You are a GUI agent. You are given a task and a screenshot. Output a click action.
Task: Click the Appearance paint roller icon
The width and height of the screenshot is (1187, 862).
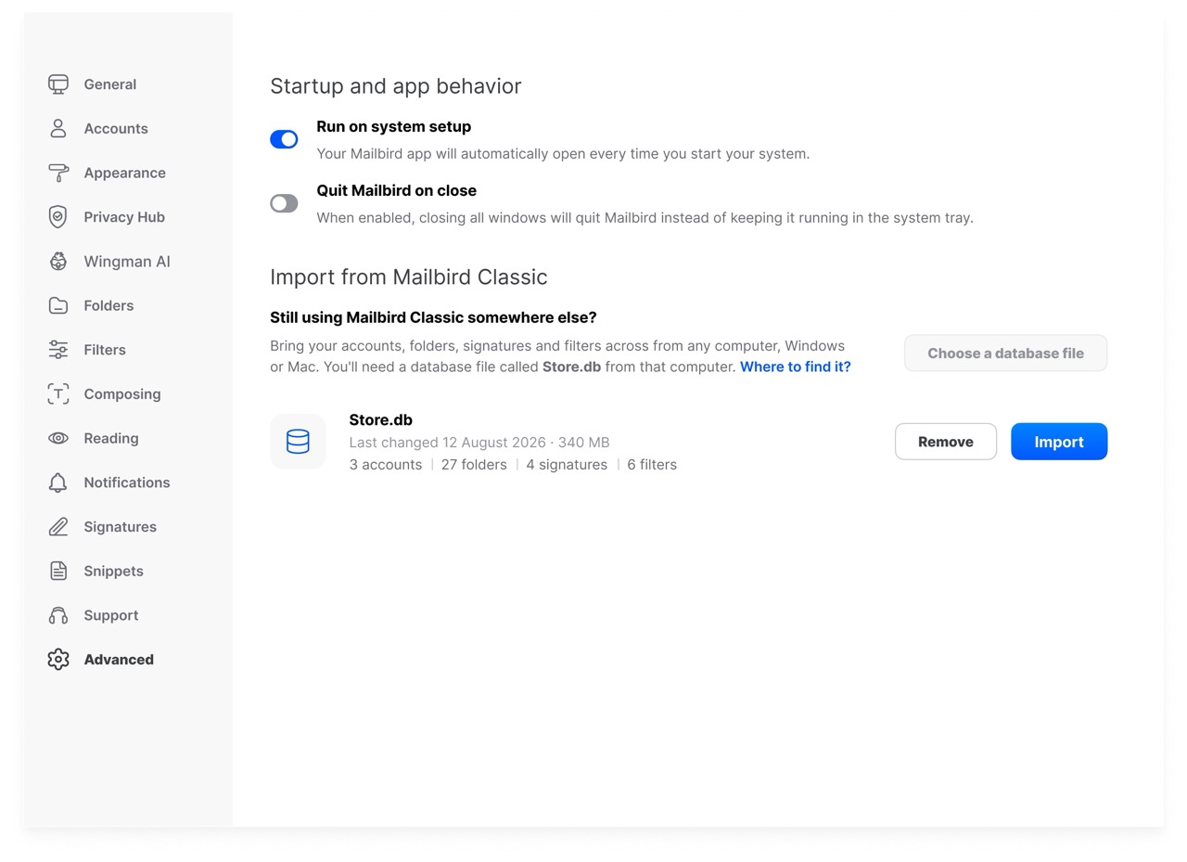[58, 173]
